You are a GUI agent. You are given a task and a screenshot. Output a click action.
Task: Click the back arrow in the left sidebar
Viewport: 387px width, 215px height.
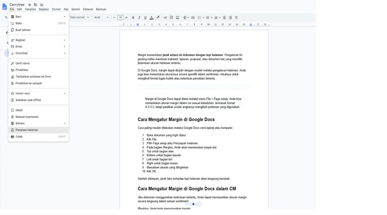[7, 32]
